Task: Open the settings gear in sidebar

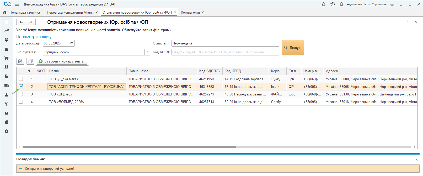Action: (7, 131)
